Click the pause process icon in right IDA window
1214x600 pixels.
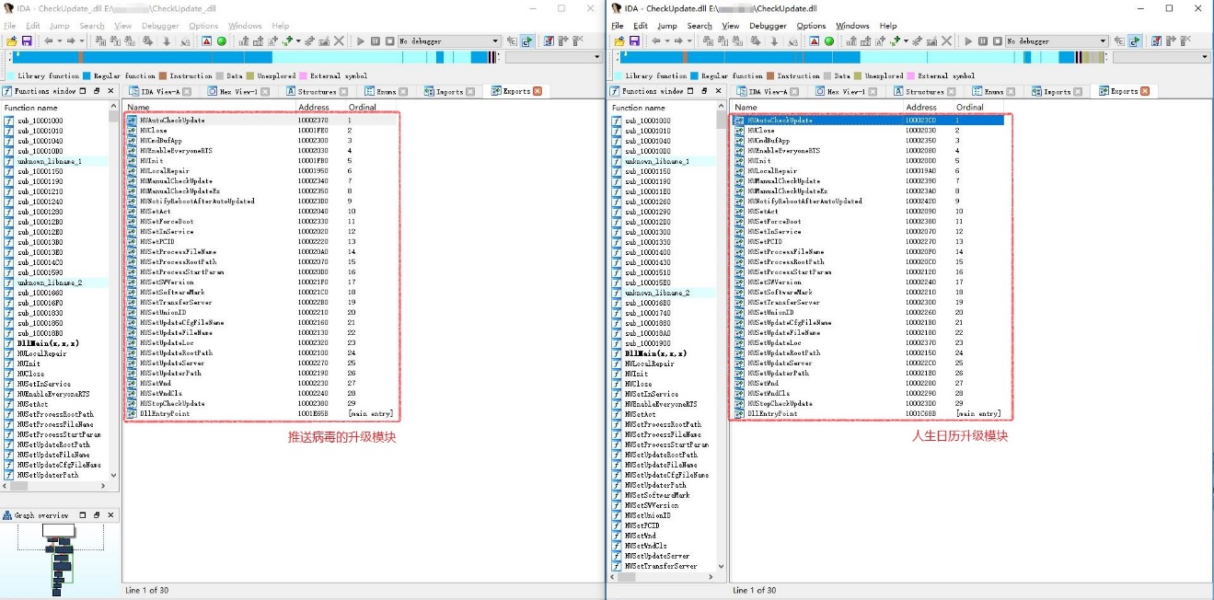pos(983,41)
